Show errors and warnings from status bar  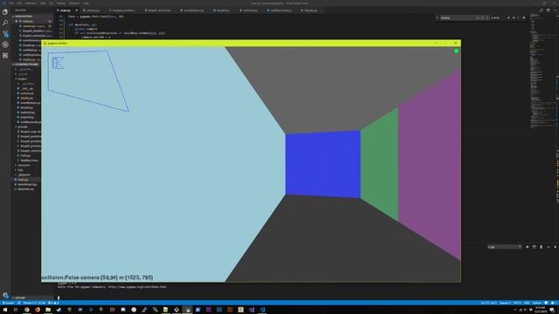pos(52,303)
